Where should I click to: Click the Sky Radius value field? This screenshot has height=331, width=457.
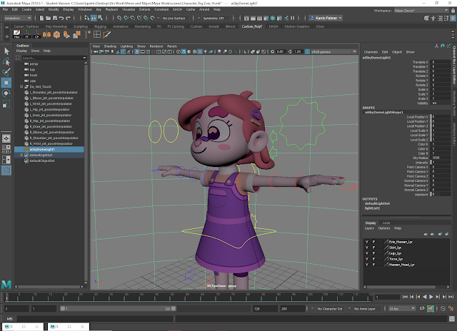coord(441,158)
